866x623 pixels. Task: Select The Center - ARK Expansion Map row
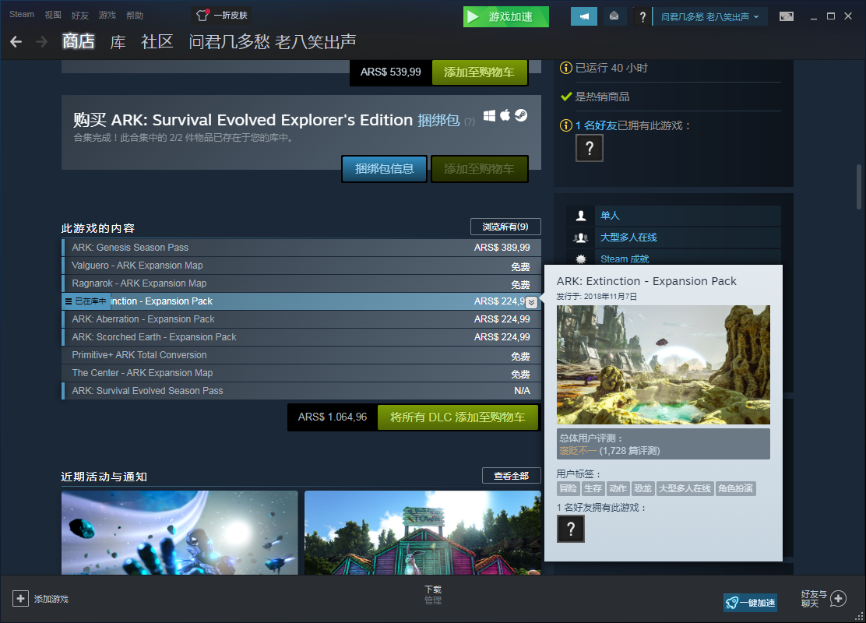coord(301,373)
